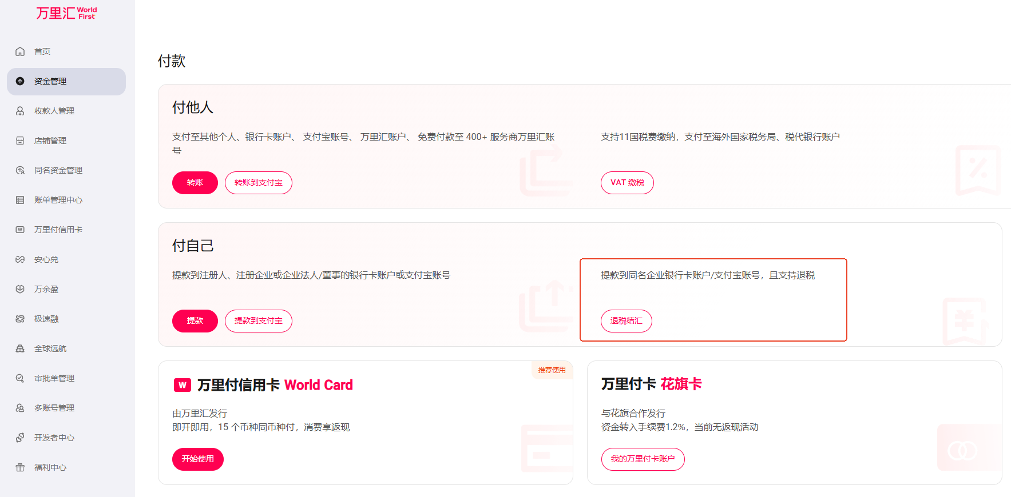Click 转账到支付宝 button
Screen dimensions: 1011x497
point(259,183)
